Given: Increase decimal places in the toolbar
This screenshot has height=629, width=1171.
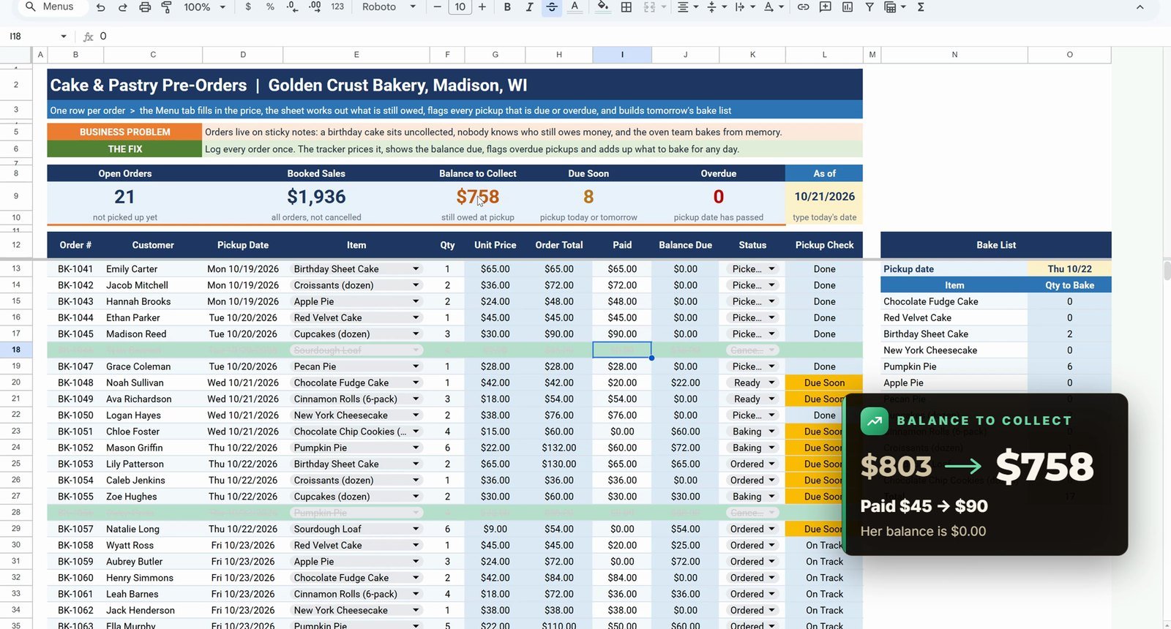Looking at the screenshot, I should (x=315, y=7).
